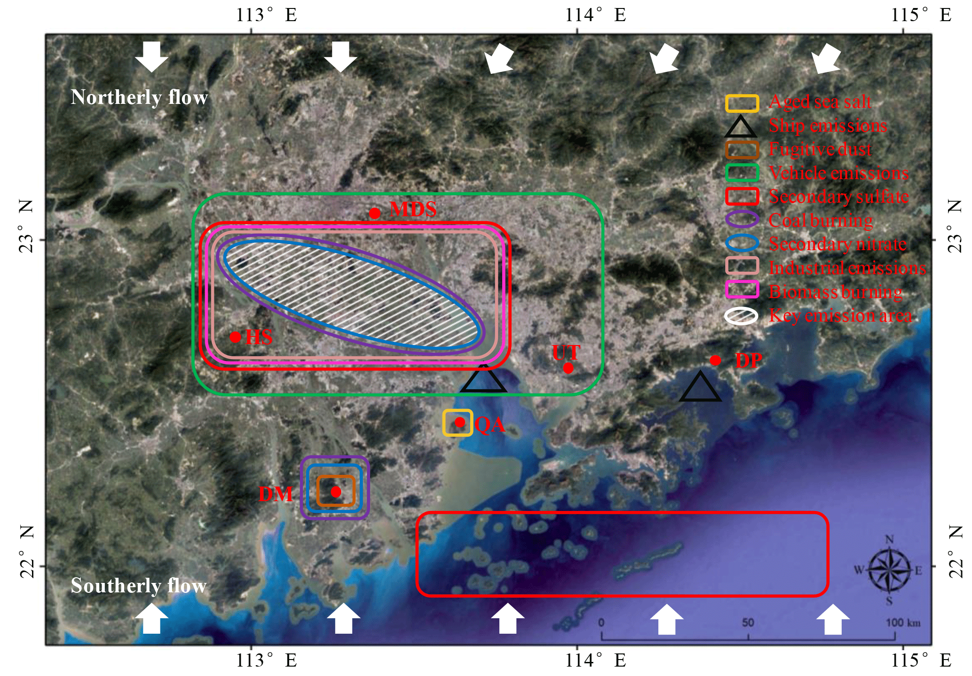The width and height of the screenshot is (972, 676).
Task: Click the MDS site red dot
Action: coord(375,213)
